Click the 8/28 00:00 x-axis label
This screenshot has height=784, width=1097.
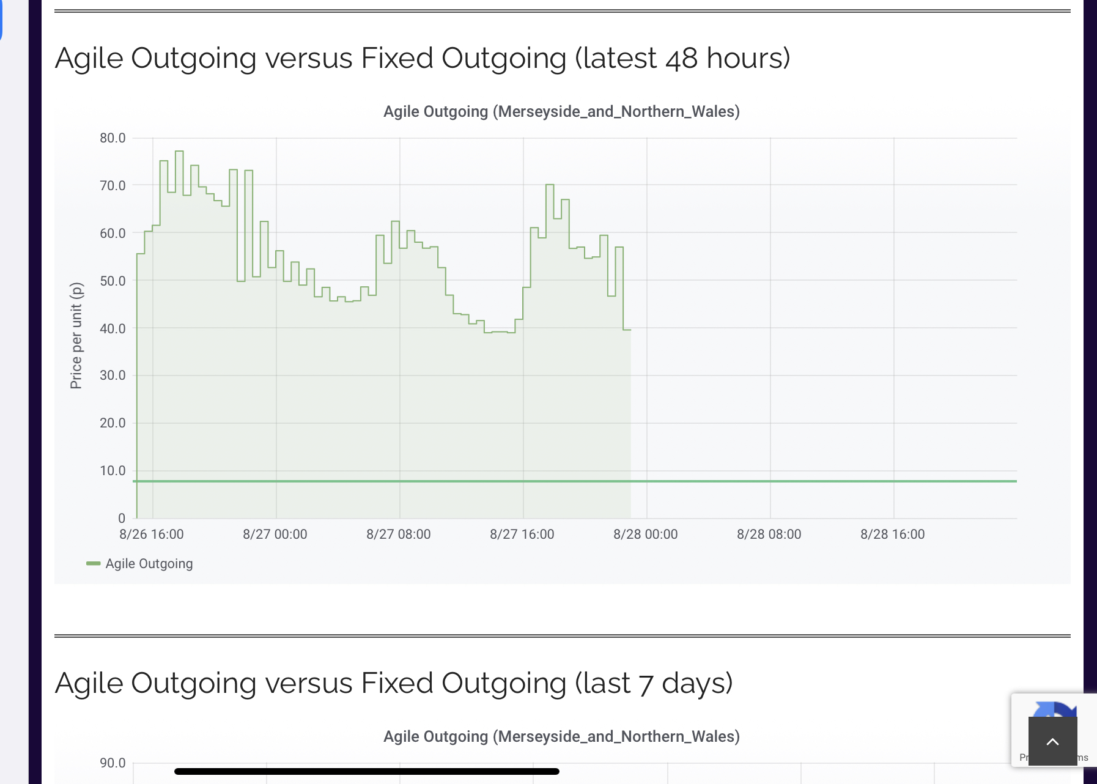(x=645, y=534)
